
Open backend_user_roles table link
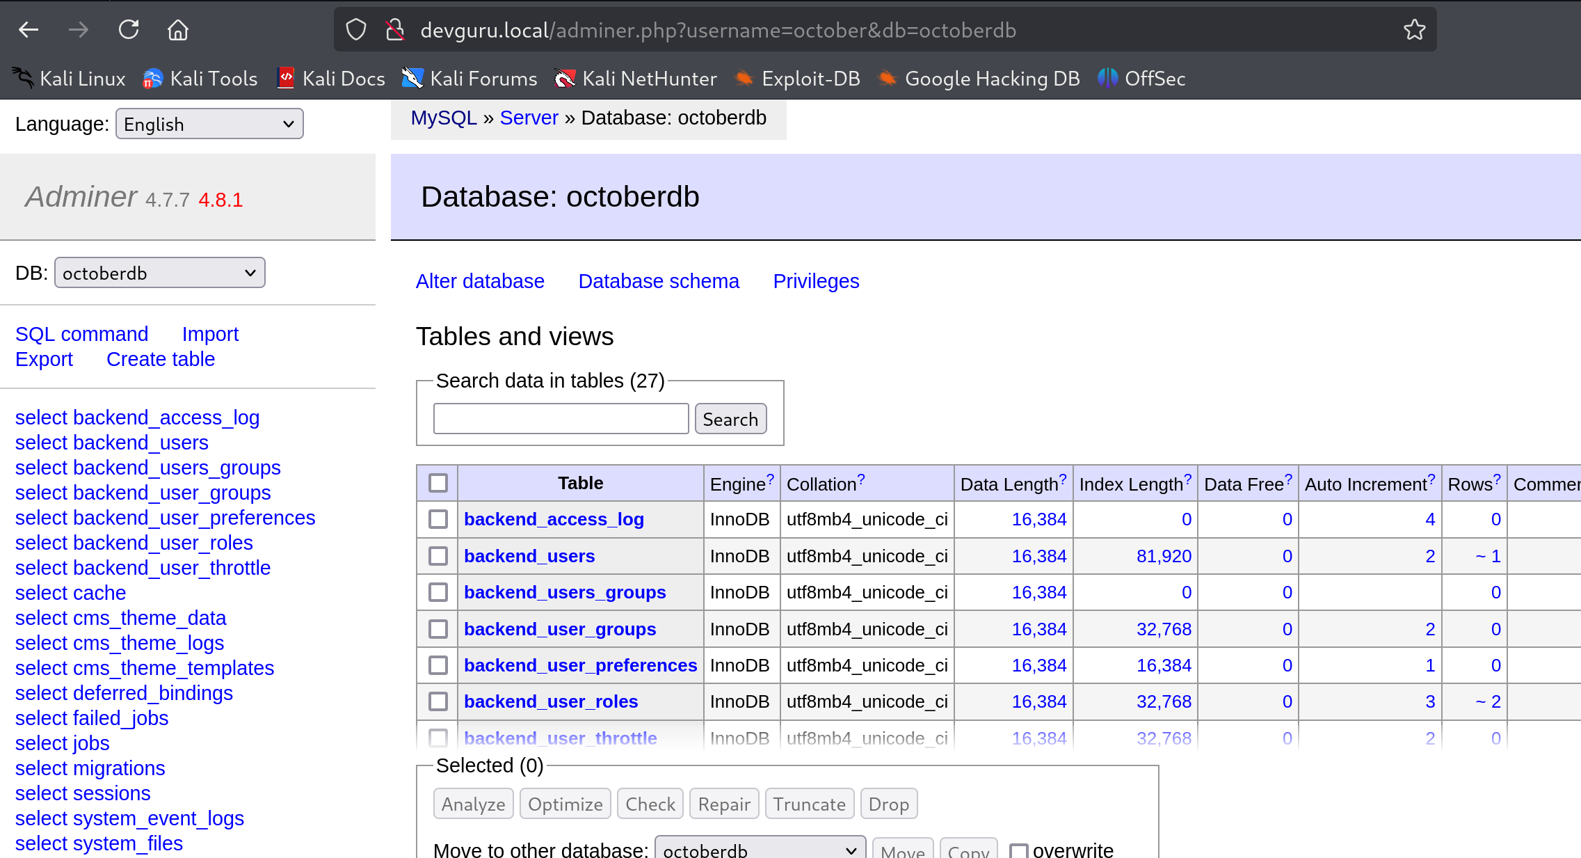coord(551,701)
